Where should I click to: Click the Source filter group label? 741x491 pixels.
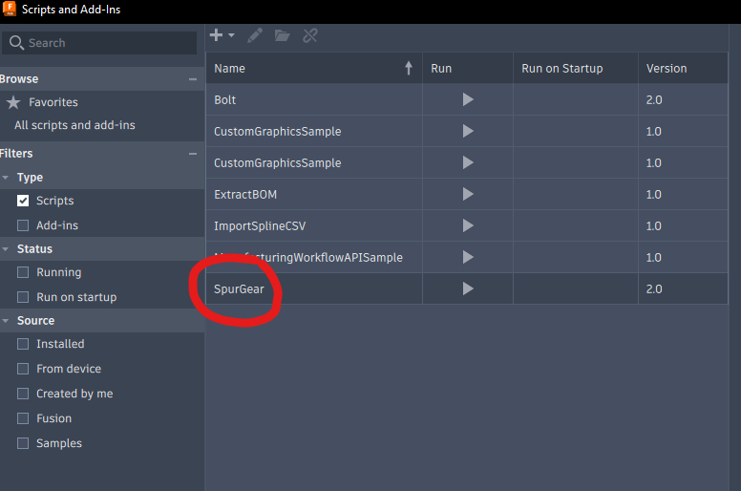35,320
